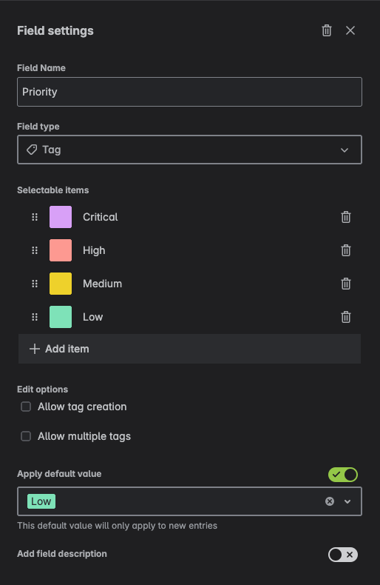
Task: Clear the Low default value
Action: tap(329, 501)
